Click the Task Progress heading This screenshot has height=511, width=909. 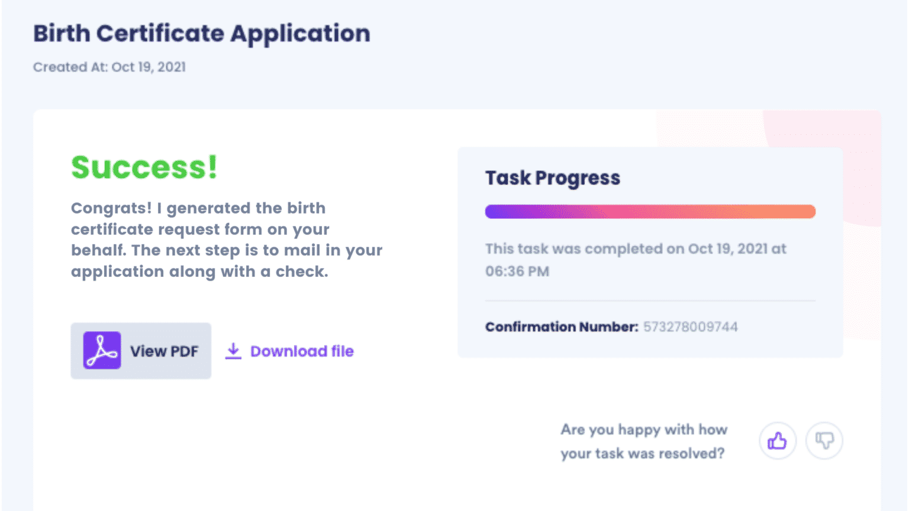coord(552,178)
